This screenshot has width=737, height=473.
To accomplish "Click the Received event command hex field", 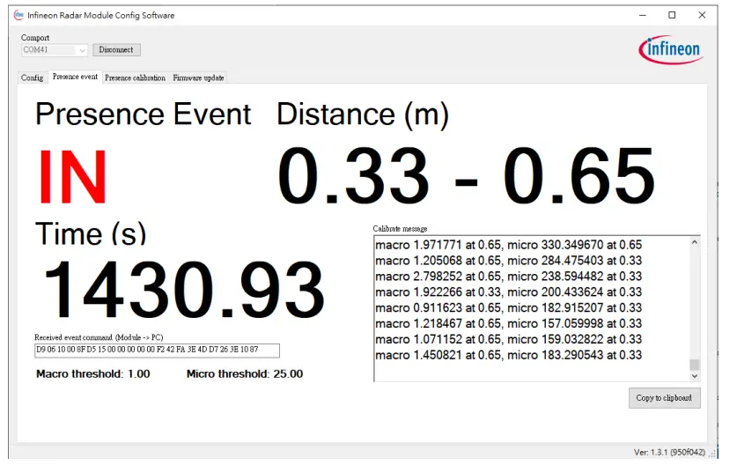I will pos(157,351).
